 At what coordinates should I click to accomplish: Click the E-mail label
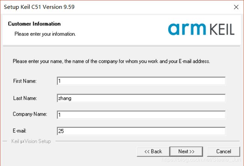[x=20, y=131]
